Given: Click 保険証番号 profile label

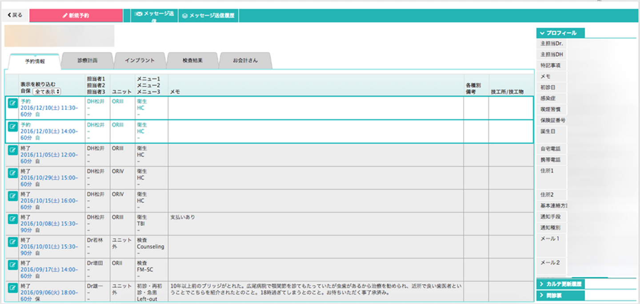Looking at the screenshot, I should pyautogui.click(x=552, y=121).
